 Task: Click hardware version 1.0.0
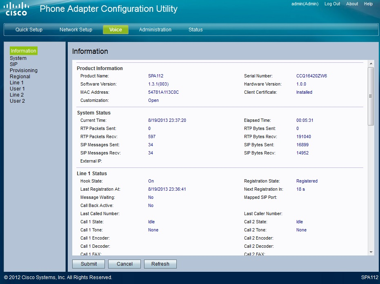point(301,84)
